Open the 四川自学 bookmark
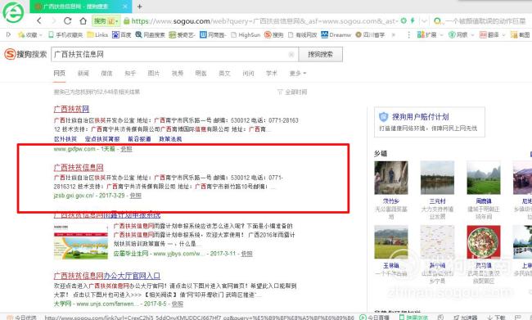Screen dimensions: 532x320 pos(370,34)
